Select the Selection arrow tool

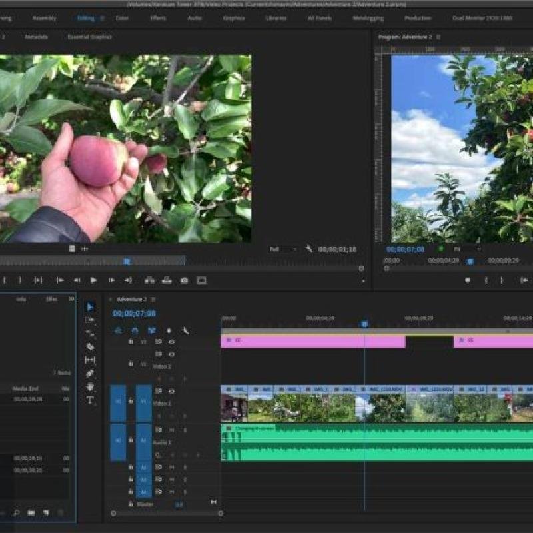[x=90, y=307]
